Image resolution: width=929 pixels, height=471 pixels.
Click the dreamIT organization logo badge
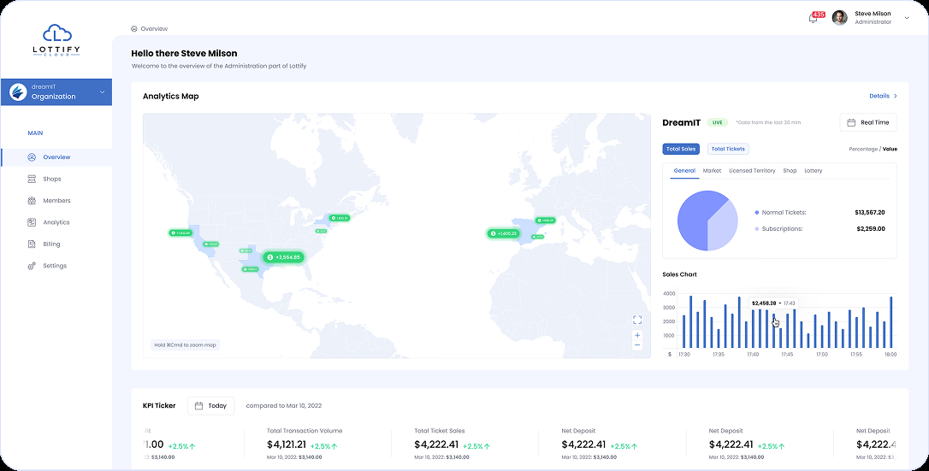18,91
